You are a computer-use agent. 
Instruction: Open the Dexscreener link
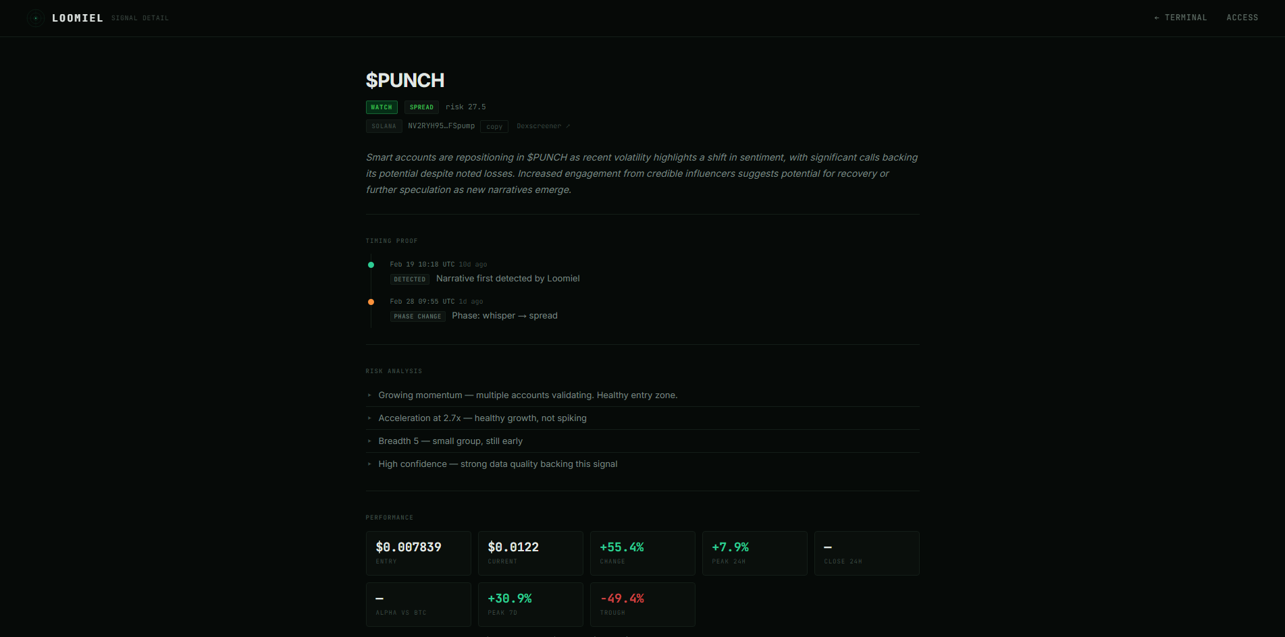(x=538, y=126)
